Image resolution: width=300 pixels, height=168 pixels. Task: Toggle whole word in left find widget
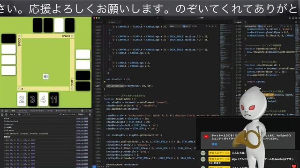[187, 26]
